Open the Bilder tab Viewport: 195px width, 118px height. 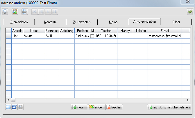176,22
